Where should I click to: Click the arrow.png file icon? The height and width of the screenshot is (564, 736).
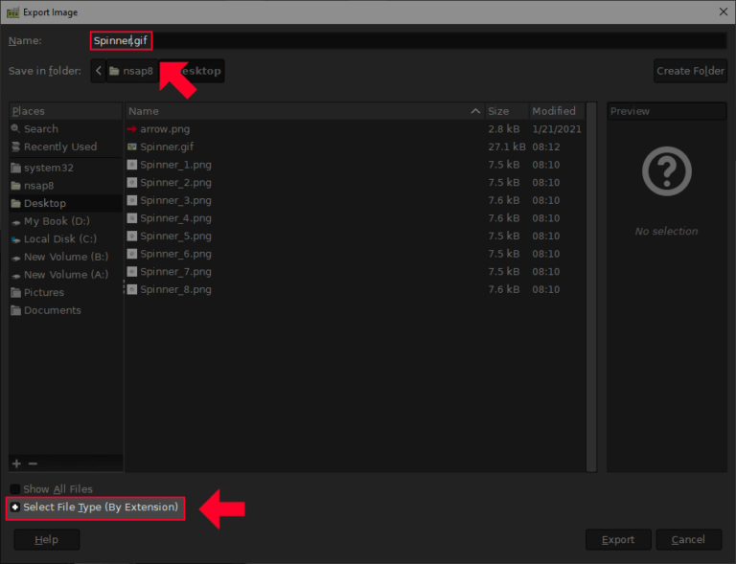(132, 129)
